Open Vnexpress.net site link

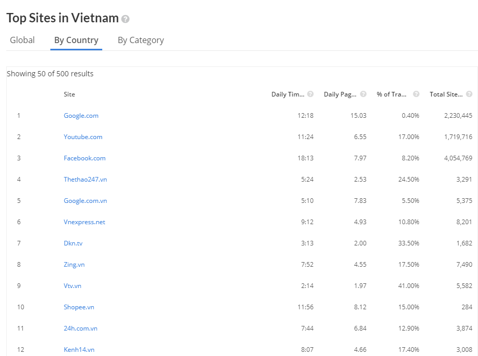pos(85,222)
